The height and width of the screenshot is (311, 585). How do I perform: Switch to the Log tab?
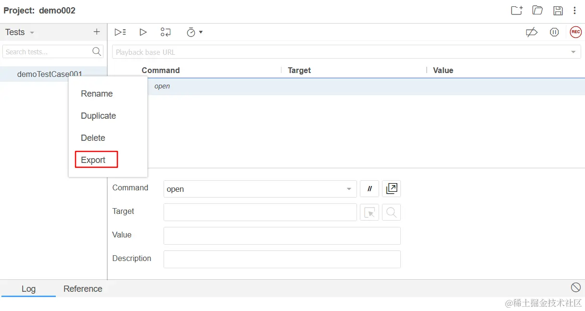(x=28, y=288)
